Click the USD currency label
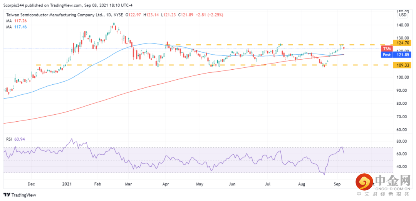 pyautogui.click(x=403, y=15)
